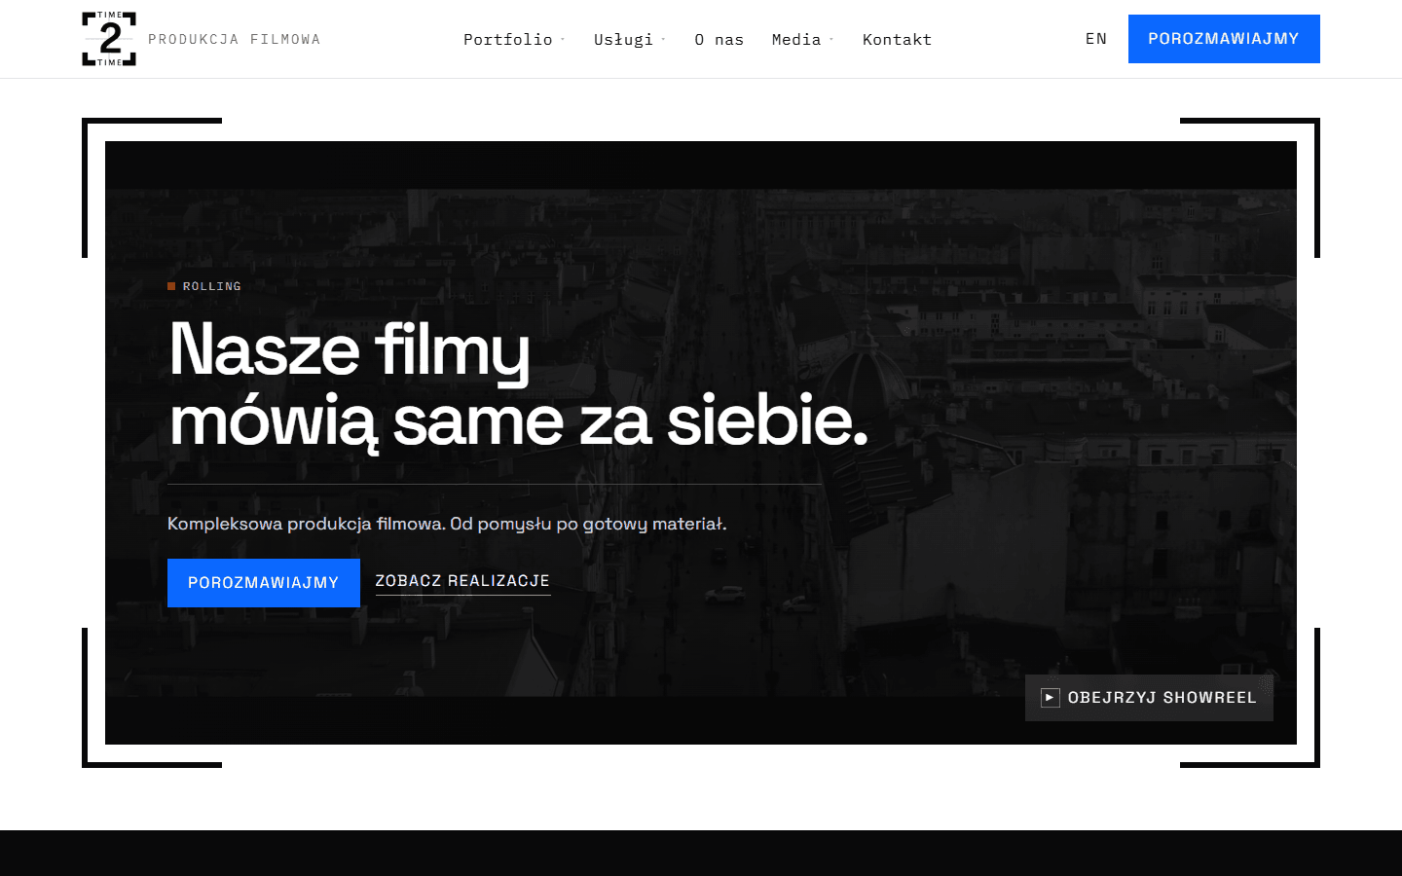1402x876 pixels.
Task: Click the Time2Time logo icon
Action: [109, 39]
